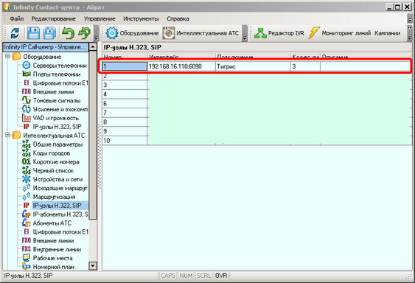
Task: Select the number cell of row 1
Action: 125,66
